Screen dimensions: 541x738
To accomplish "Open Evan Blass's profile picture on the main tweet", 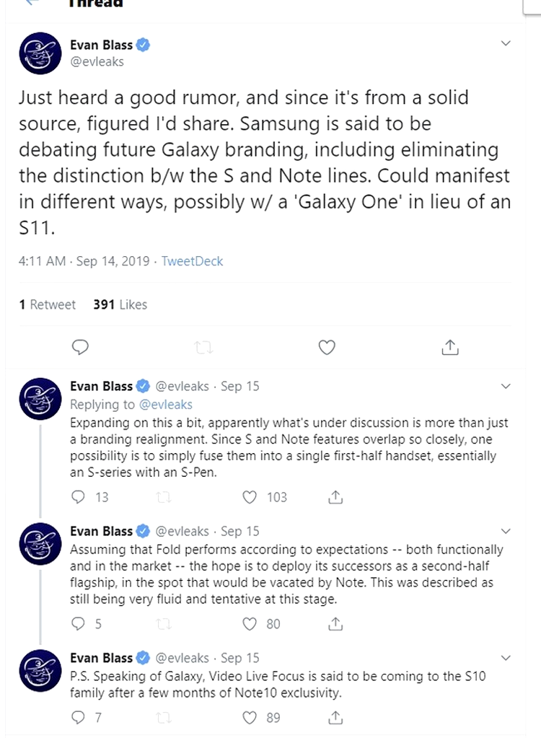I will pyautogui.click(x=40, y=53).
